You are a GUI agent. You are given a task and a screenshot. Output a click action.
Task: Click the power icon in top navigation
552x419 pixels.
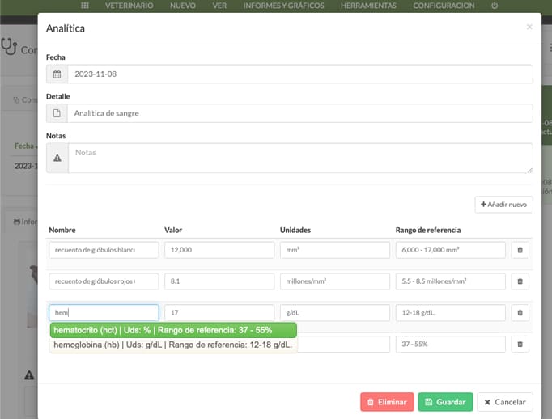(x=495, y=6)
